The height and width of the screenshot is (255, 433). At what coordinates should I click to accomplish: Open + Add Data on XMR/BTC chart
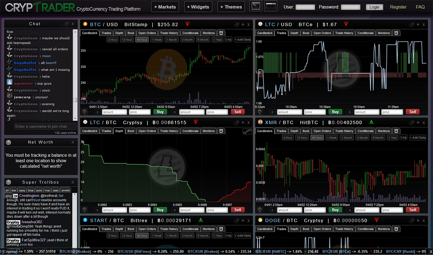pos(417,138)
